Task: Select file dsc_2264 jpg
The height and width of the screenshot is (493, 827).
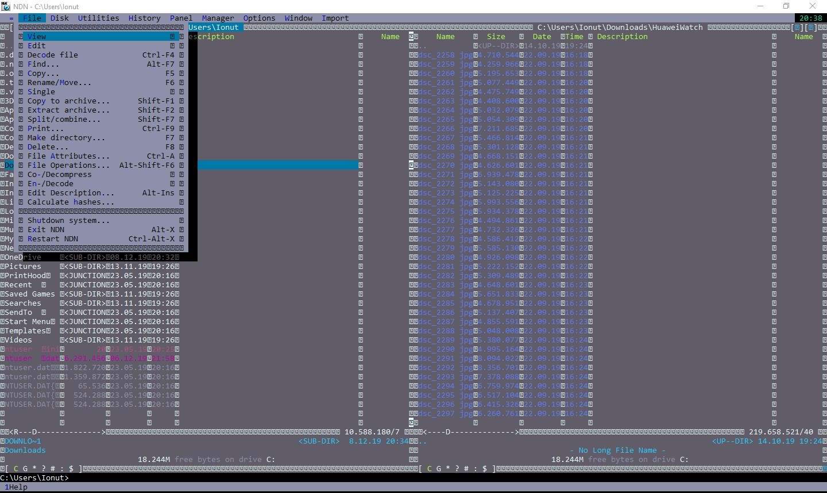Action: [446, 110]
